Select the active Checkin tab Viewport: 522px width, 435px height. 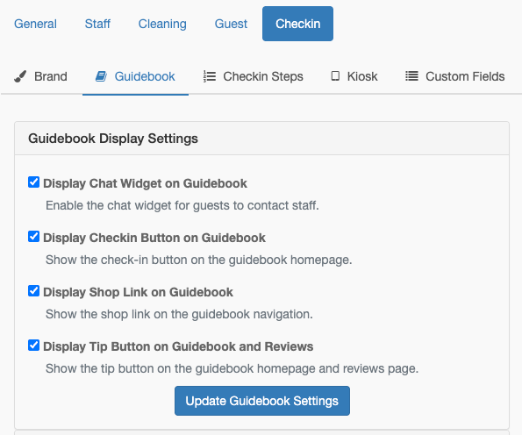(297, 24)
